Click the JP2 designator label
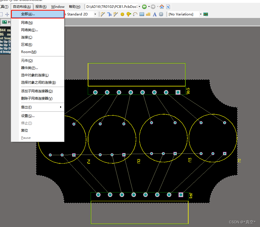 pos(188,91)
